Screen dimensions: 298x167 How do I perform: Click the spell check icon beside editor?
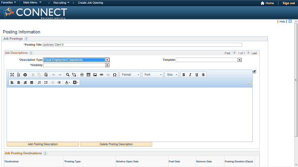pyautogui.click(x=255, y=71)
